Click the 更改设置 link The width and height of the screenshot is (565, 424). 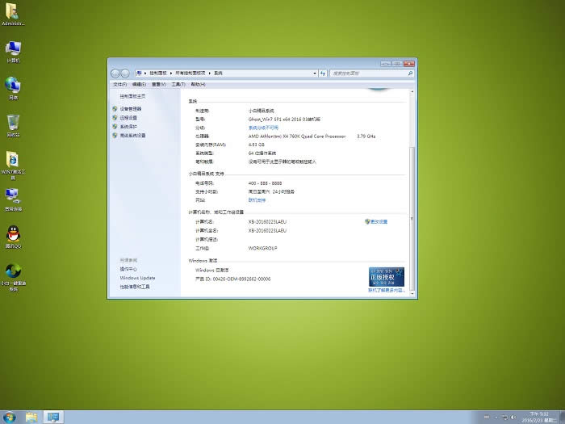tap(379, 221)
